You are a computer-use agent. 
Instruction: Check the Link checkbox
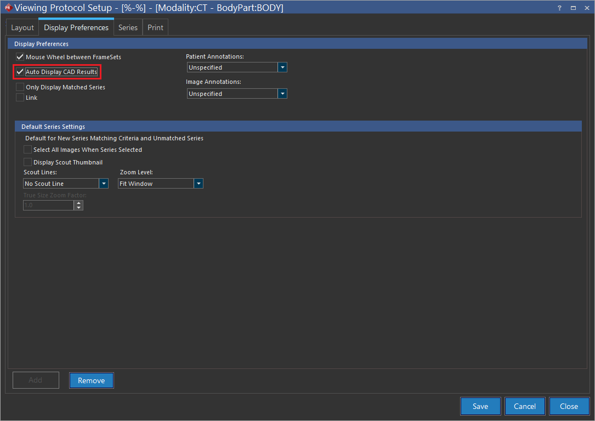(20, 98)
